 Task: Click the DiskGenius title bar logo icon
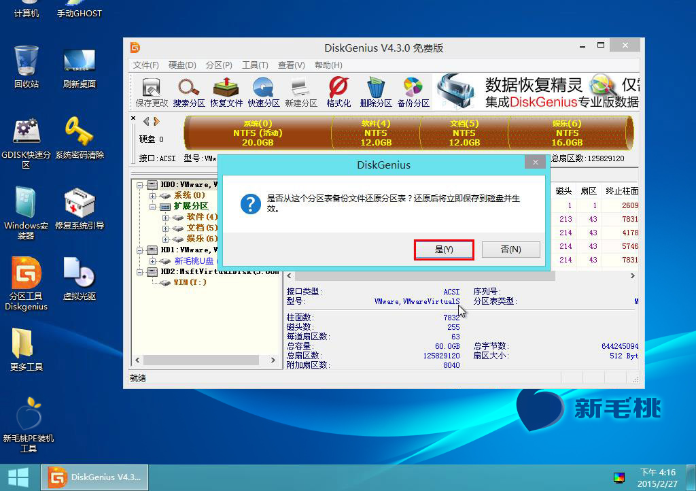(135, 48)
